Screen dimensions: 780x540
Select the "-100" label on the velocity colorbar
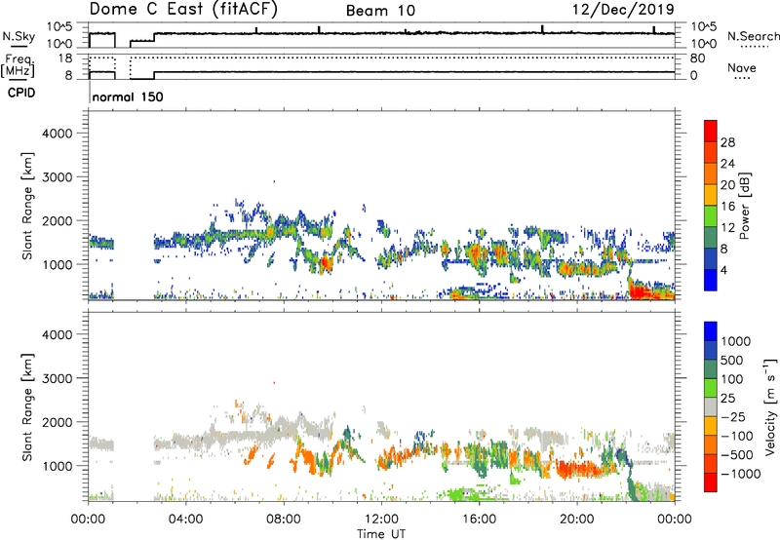pyautogui.click(x=737, y=436)
